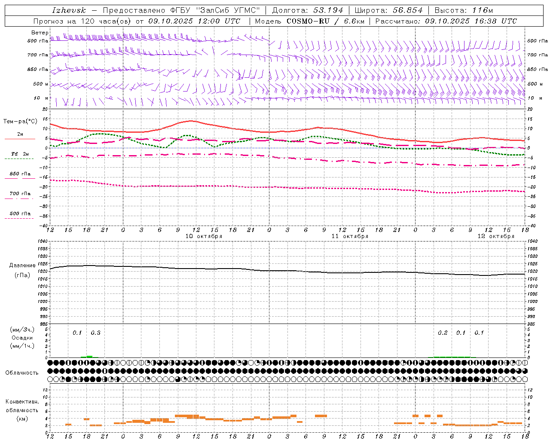550x440 pixels.
Task: Click '-40' on the left temperature axis
Action: click(x=44, y=226)
